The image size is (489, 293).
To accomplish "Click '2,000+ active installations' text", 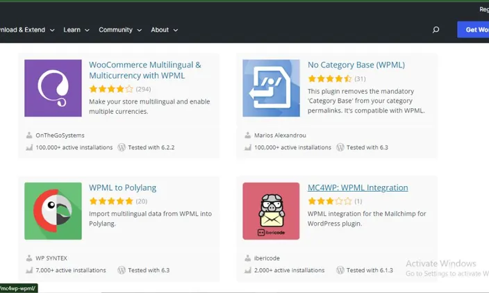I will click(290, 270).
